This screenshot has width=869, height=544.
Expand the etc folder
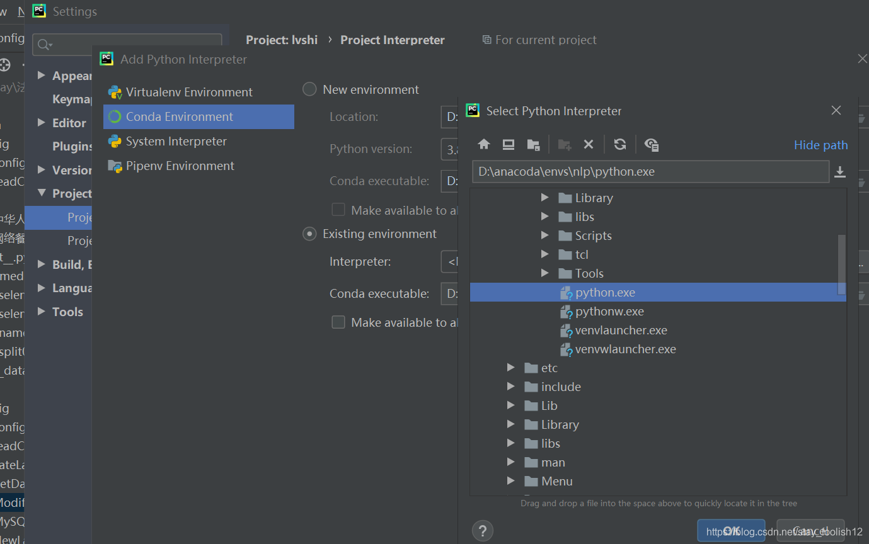[x=511, y=368]
